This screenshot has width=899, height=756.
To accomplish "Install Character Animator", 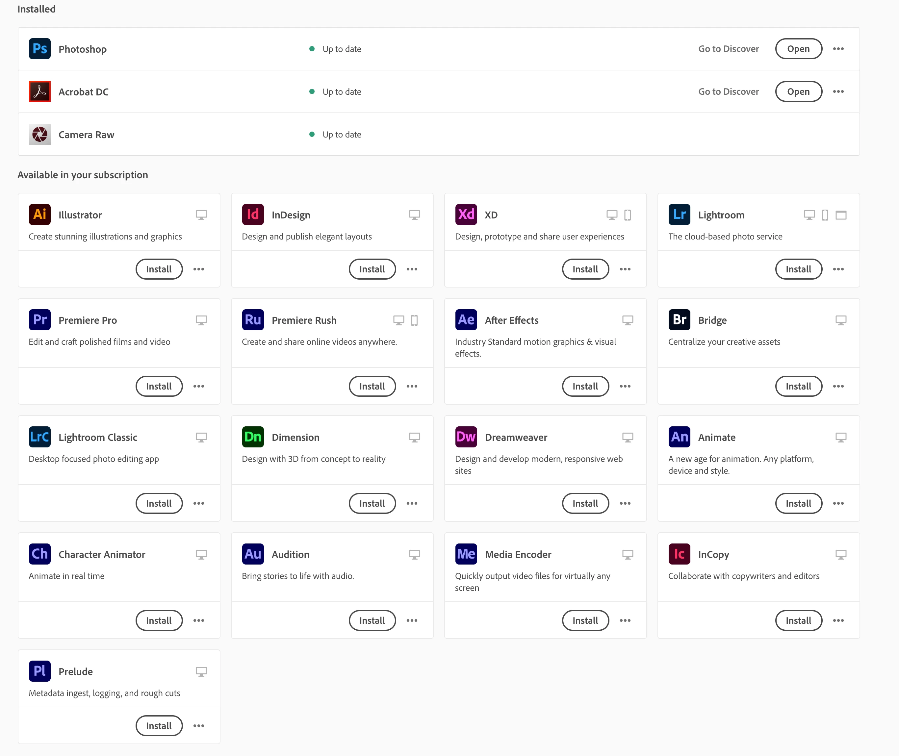I will pyautogui.click(x=159, y=620).
